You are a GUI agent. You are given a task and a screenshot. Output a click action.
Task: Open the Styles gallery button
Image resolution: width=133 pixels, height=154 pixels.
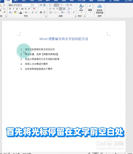[82, 9]
